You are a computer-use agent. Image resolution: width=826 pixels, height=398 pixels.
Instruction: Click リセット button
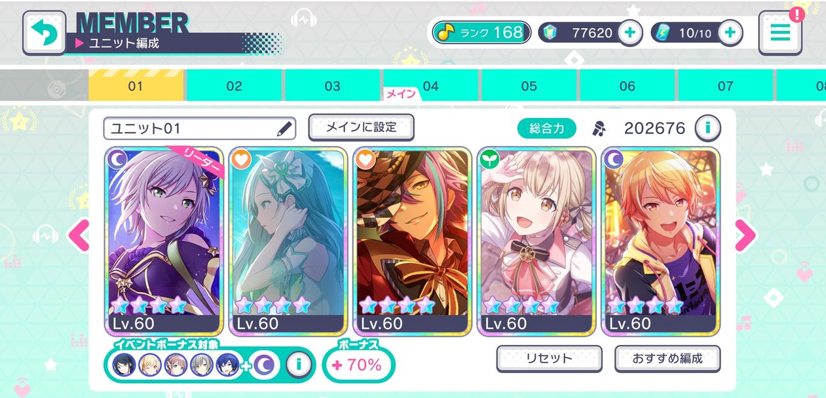coord(549,359)
